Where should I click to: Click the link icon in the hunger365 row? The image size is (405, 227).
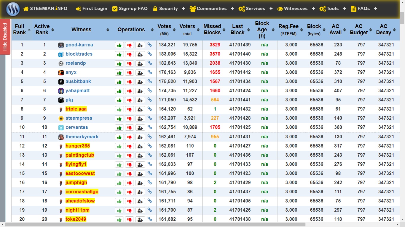point(150,146)
